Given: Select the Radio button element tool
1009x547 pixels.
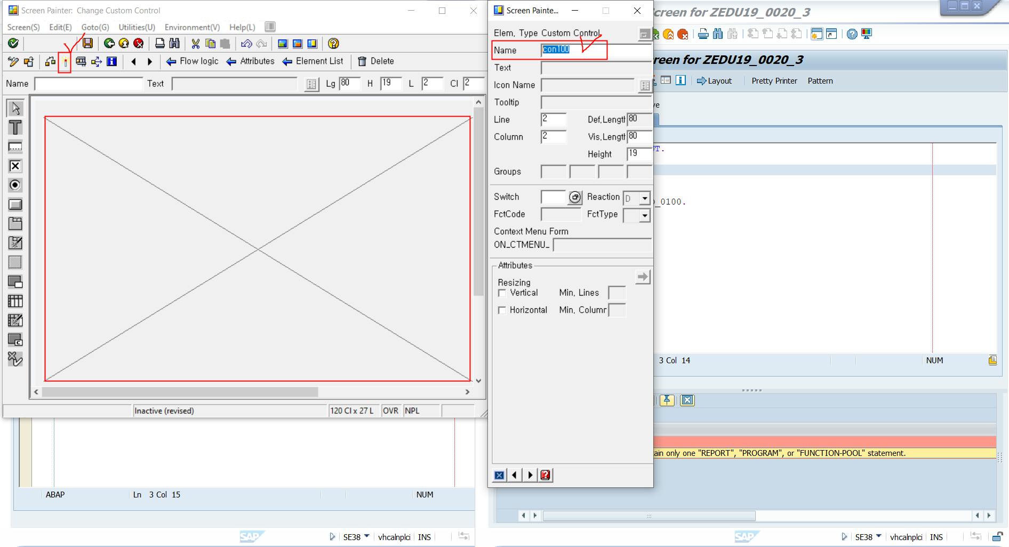Looking at the screenshot, I should pos(15,185).
